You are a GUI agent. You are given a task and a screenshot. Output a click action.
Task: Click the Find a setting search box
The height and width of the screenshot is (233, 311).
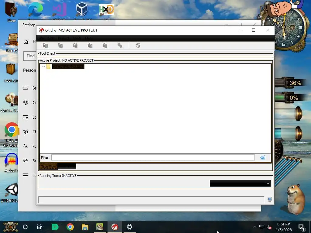pos(30,56)
